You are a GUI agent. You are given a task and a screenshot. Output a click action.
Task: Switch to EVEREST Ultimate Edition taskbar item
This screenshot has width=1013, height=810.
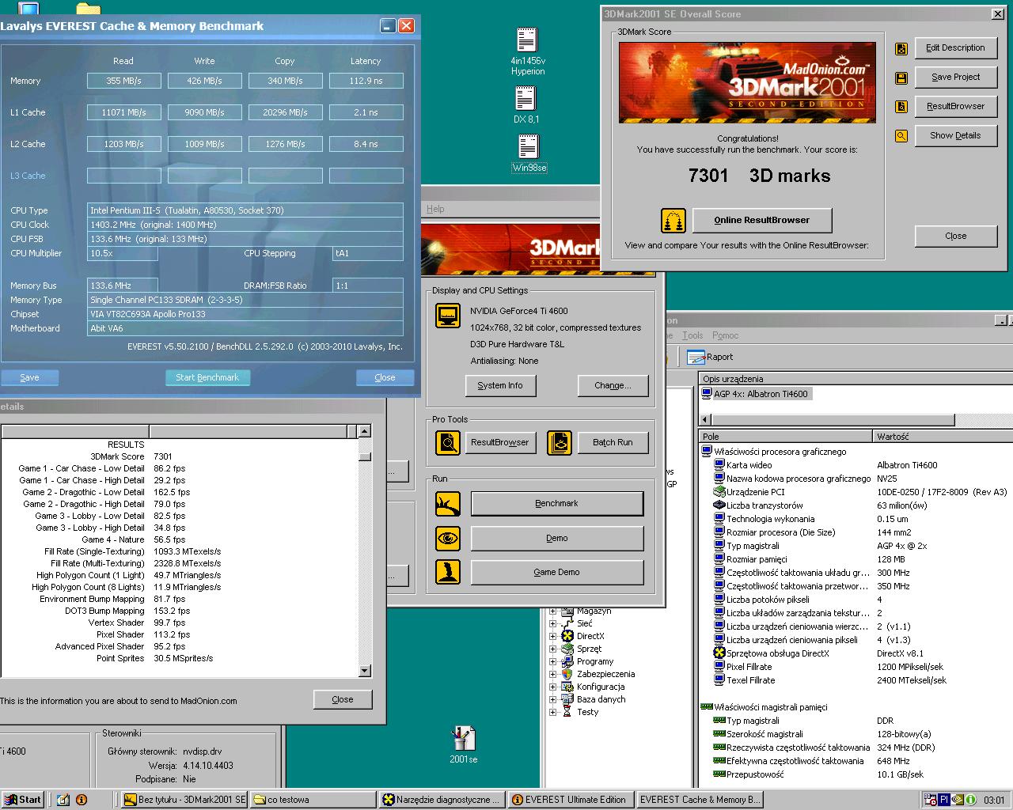point(571,800)
